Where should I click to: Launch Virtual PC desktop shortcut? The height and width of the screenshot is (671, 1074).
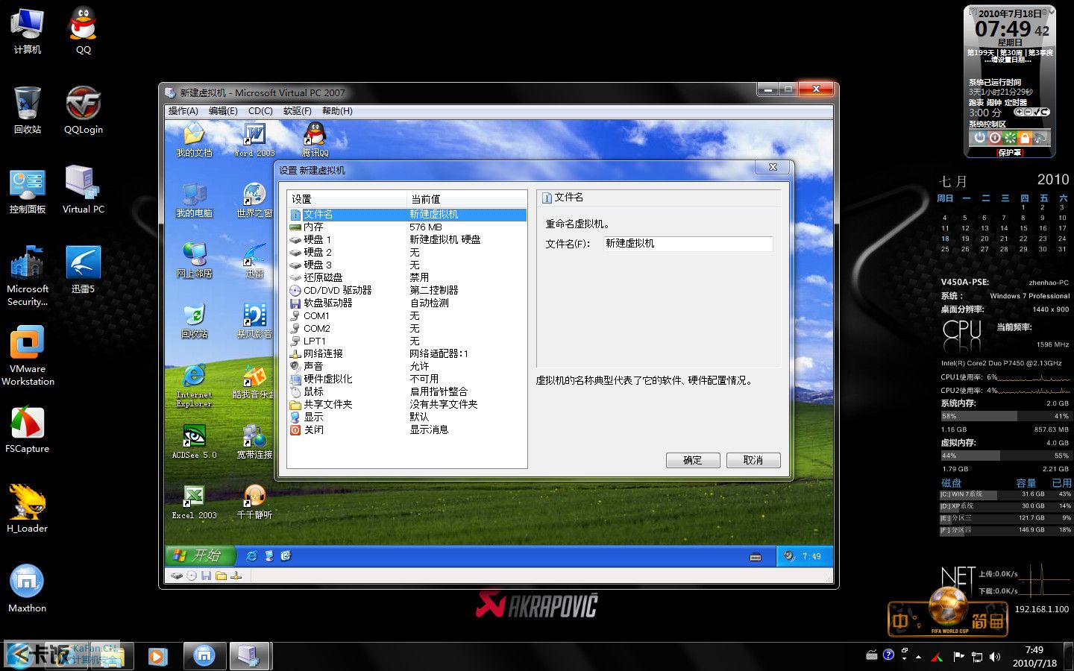84,189
